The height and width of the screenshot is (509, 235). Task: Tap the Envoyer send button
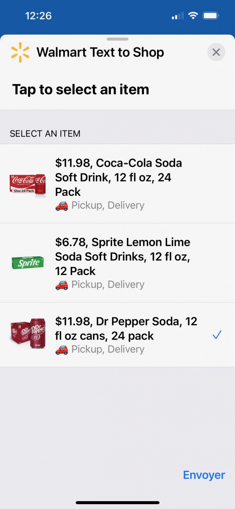[204, 475]
